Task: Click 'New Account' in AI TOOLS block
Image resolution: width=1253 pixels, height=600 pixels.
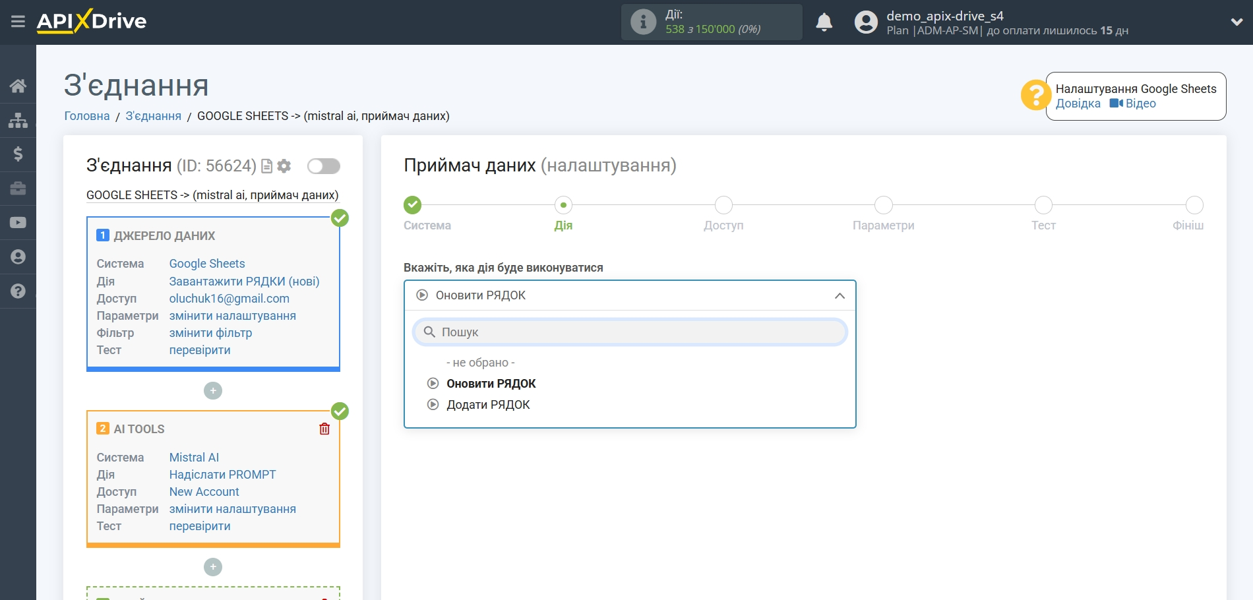Action: click(x=203, y=491)
